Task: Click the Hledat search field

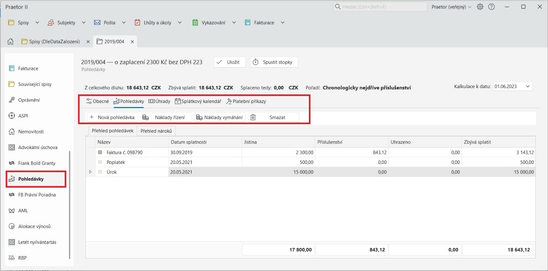Action: [x=380, y=7]
